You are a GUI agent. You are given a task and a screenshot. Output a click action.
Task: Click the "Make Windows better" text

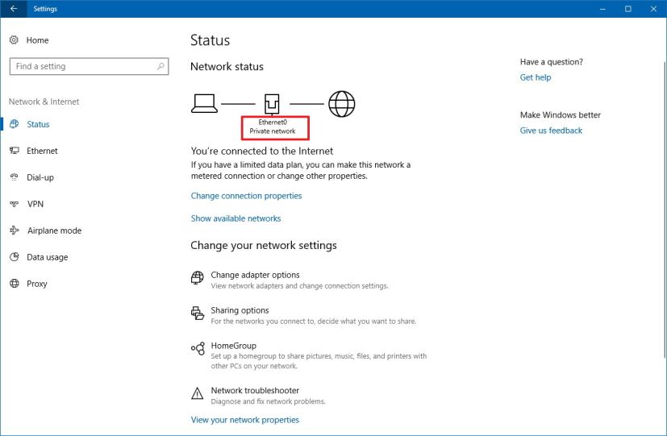tap(561, 114)
